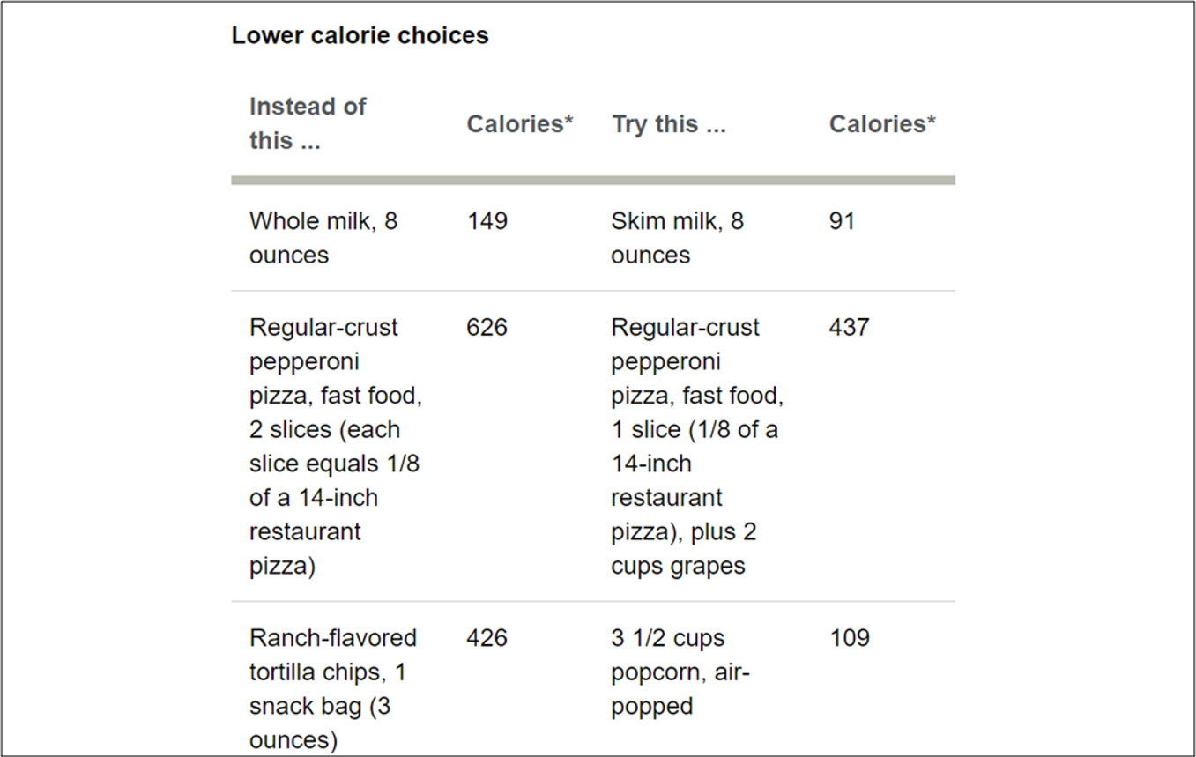Screen dimensions: 1196x757
Task: Click the 437 calorie value
Action: click(x=850, y=328)
